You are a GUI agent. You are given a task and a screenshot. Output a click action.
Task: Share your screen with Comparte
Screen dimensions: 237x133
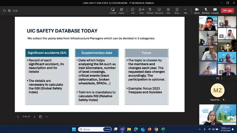(x=215, y=11)
